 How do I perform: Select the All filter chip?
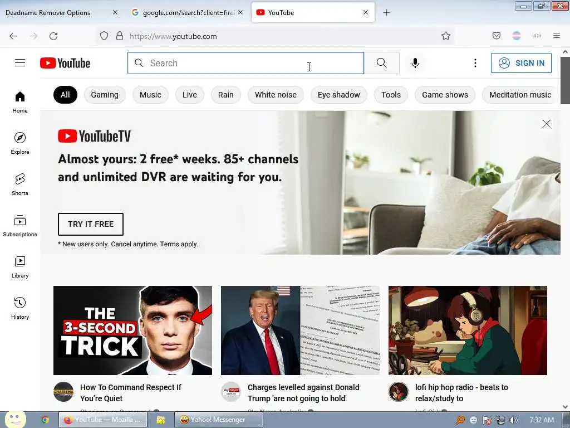66,95
